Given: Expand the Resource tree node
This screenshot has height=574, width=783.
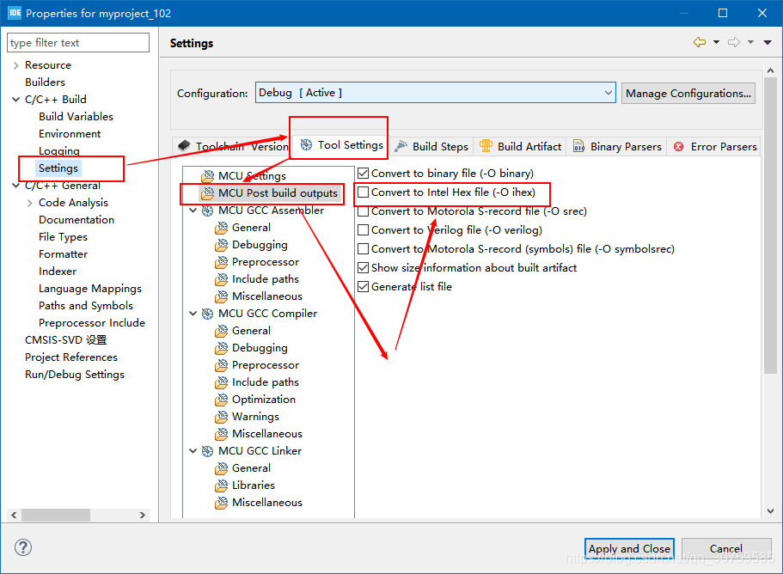Looking at the screenshot, I should click(x=16, y=65).
